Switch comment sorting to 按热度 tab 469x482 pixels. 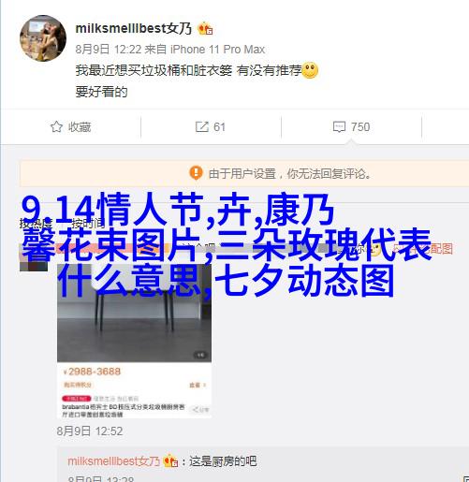coord(36,224)
